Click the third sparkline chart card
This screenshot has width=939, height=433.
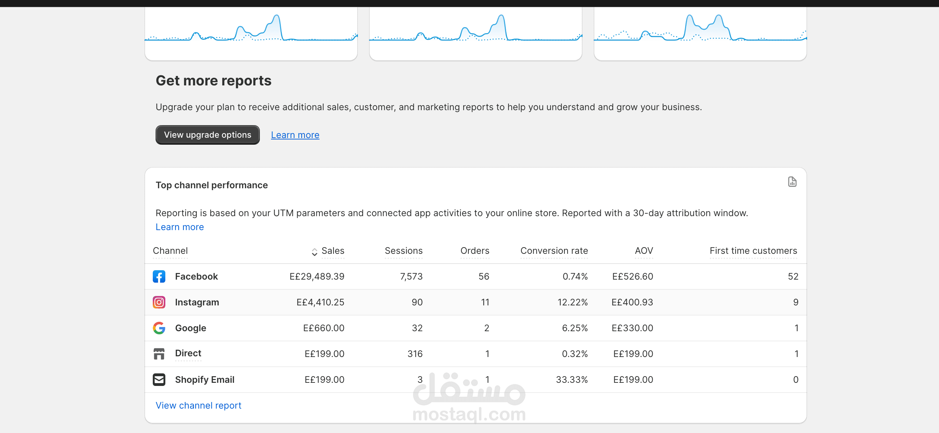point(700,33)
